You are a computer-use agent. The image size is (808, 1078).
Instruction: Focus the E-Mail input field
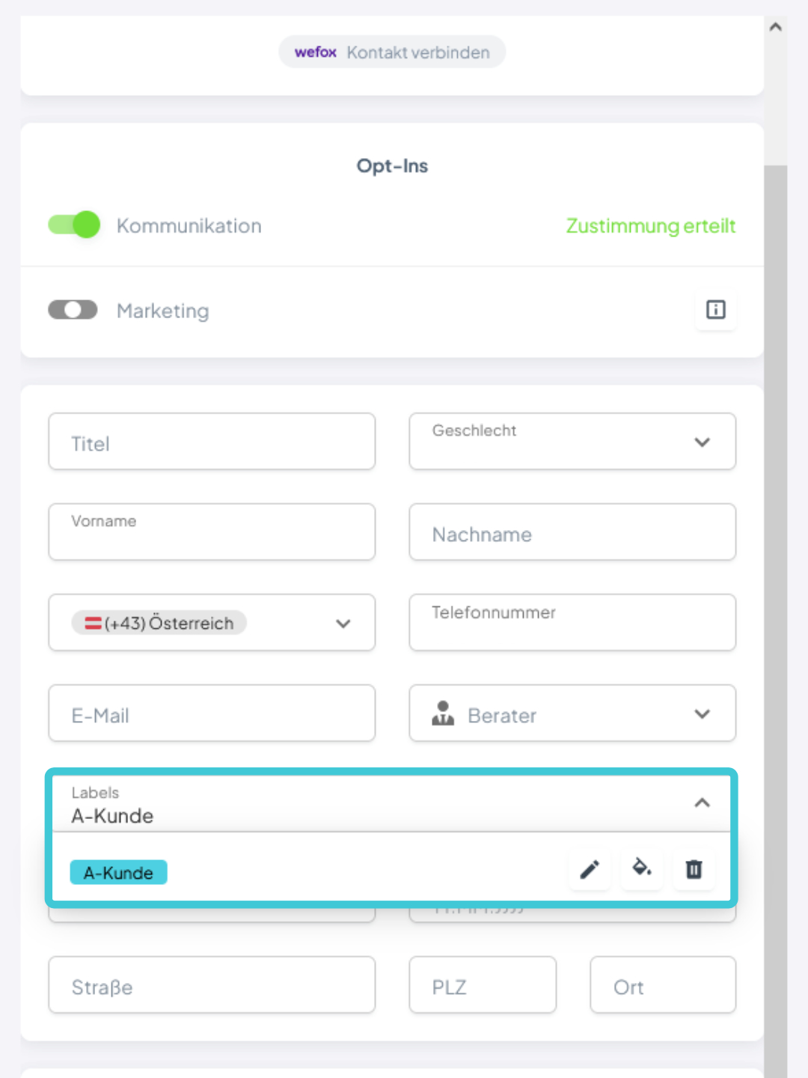[x=212, y=713]
